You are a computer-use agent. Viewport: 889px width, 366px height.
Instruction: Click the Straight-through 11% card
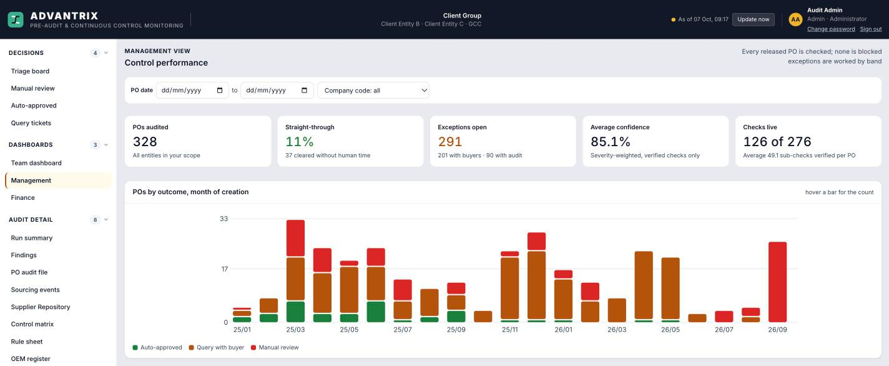coord(350,141)
